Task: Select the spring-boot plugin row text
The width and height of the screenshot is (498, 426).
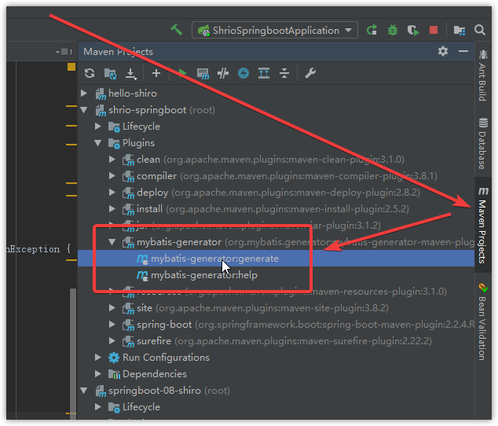Action: point(306,325)
